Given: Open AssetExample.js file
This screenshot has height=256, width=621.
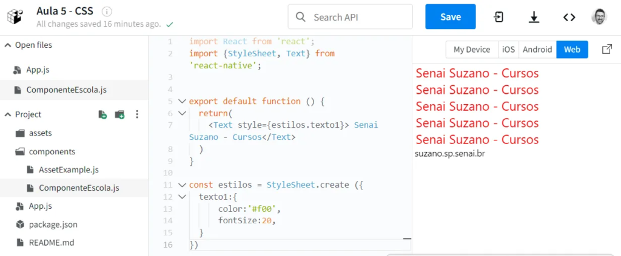Looking at the screenshot, I should click(x=69, y=170).
